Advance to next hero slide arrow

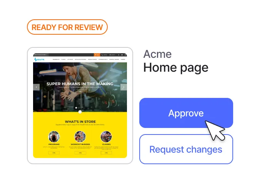click(123, 87)
